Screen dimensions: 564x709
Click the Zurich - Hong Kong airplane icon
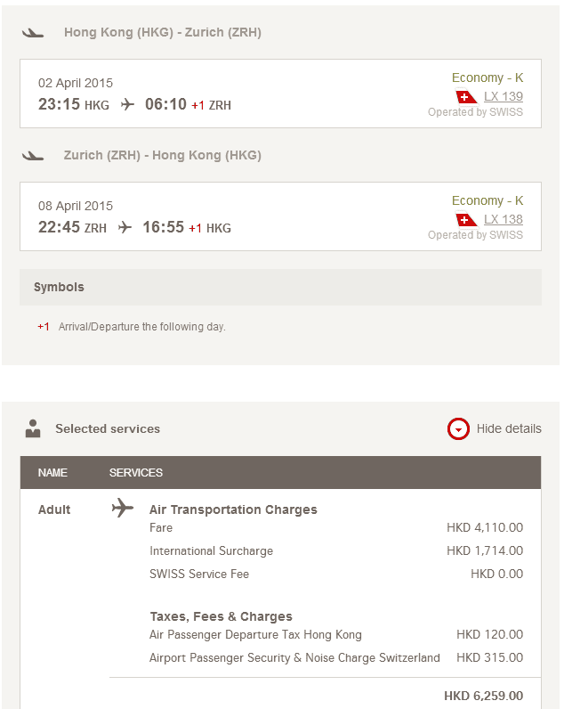[x=33, y=156]
